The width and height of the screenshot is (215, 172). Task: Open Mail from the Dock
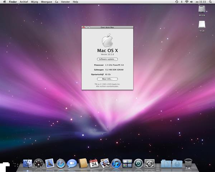[x=49, y=163]
